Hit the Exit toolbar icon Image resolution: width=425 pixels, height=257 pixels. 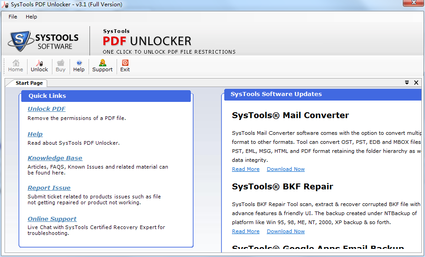[x=125, y=66]
